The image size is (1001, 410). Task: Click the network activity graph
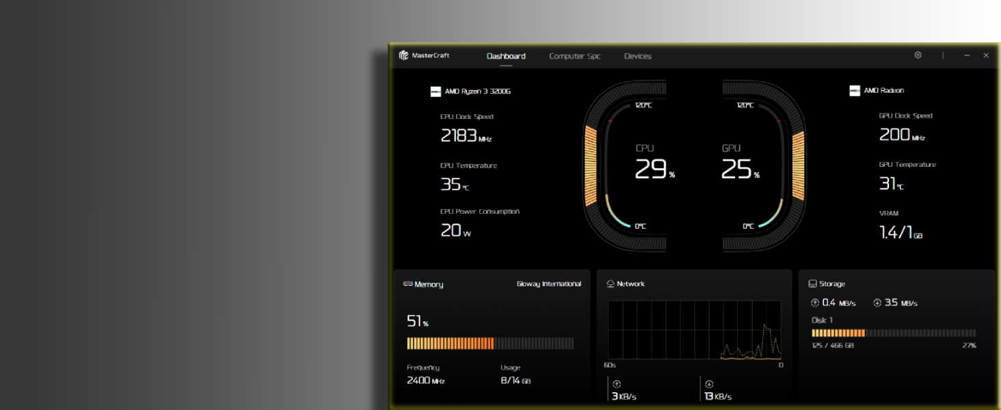click(x=694, y=329)
